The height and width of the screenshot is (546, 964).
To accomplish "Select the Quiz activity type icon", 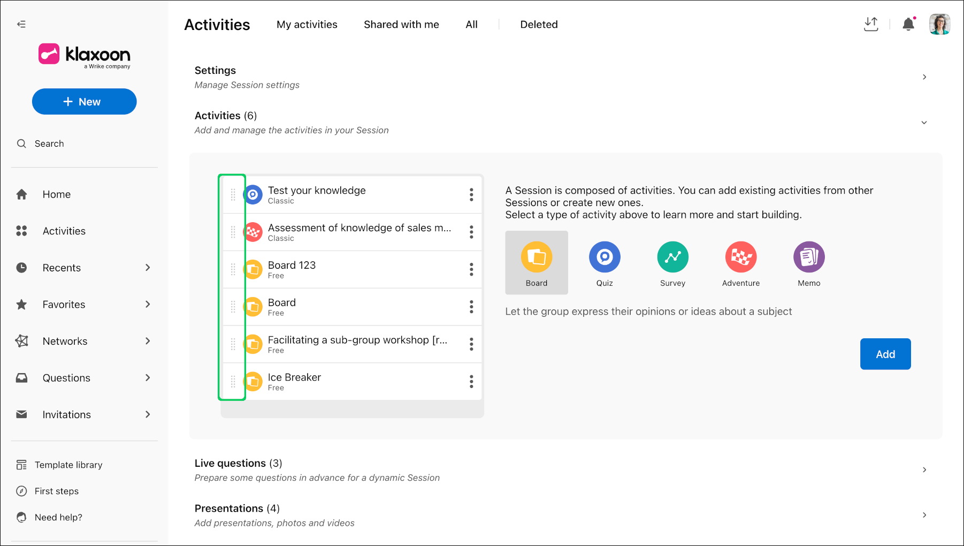I will point(605,257).
